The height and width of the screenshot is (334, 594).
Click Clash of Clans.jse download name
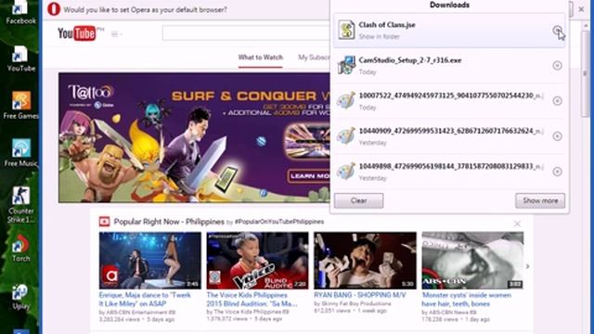(x=387, y=25)
